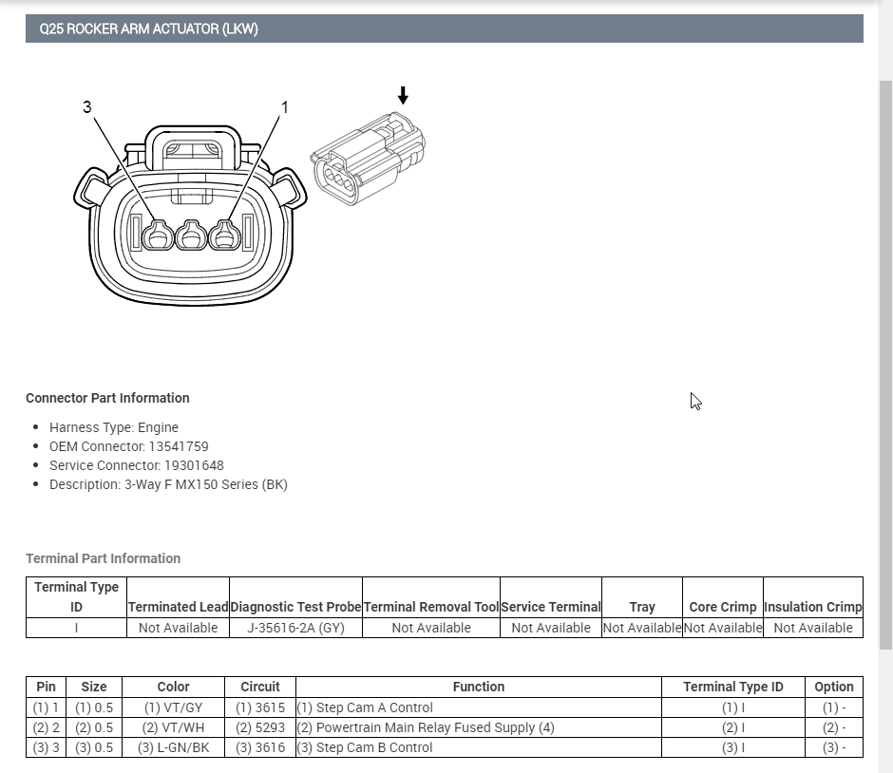Viewport: 893px width, 773px height.
Task: Click 'Not Available' under Terminated Lead
Action: click(x=179, y=628)
